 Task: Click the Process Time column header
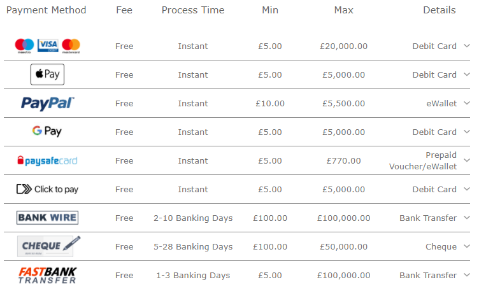tap(193, 10)
